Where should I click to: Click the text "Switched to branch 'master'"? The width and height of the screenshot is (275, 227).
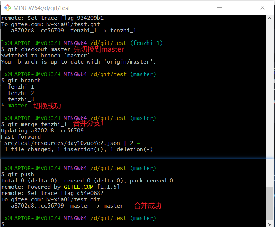click(46, 56)
